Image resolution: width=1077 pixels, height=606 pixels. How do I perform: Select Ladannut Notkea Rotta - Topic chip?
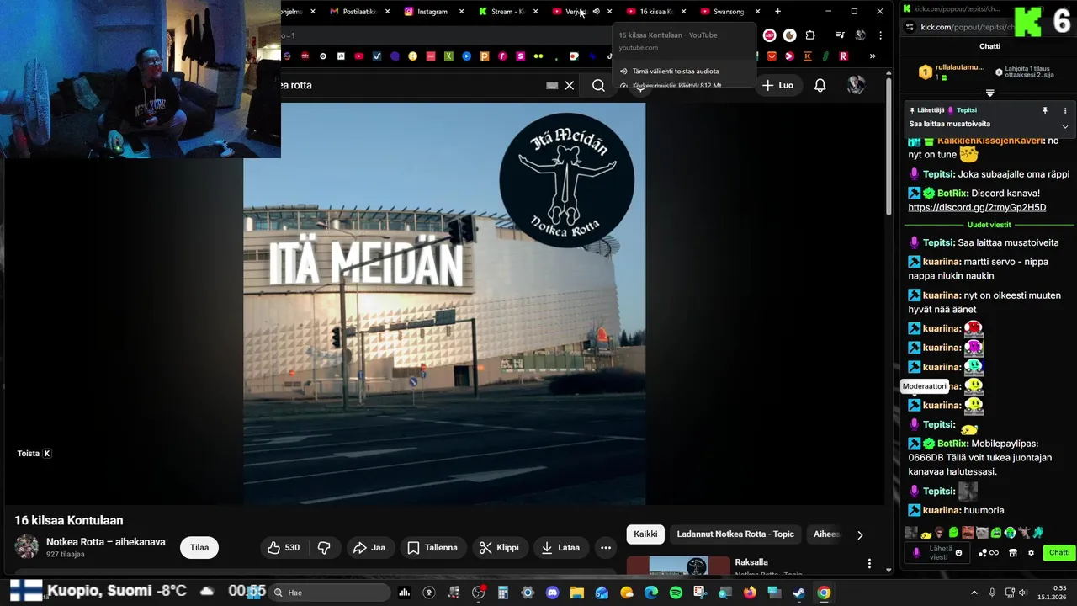coord(735,534)
